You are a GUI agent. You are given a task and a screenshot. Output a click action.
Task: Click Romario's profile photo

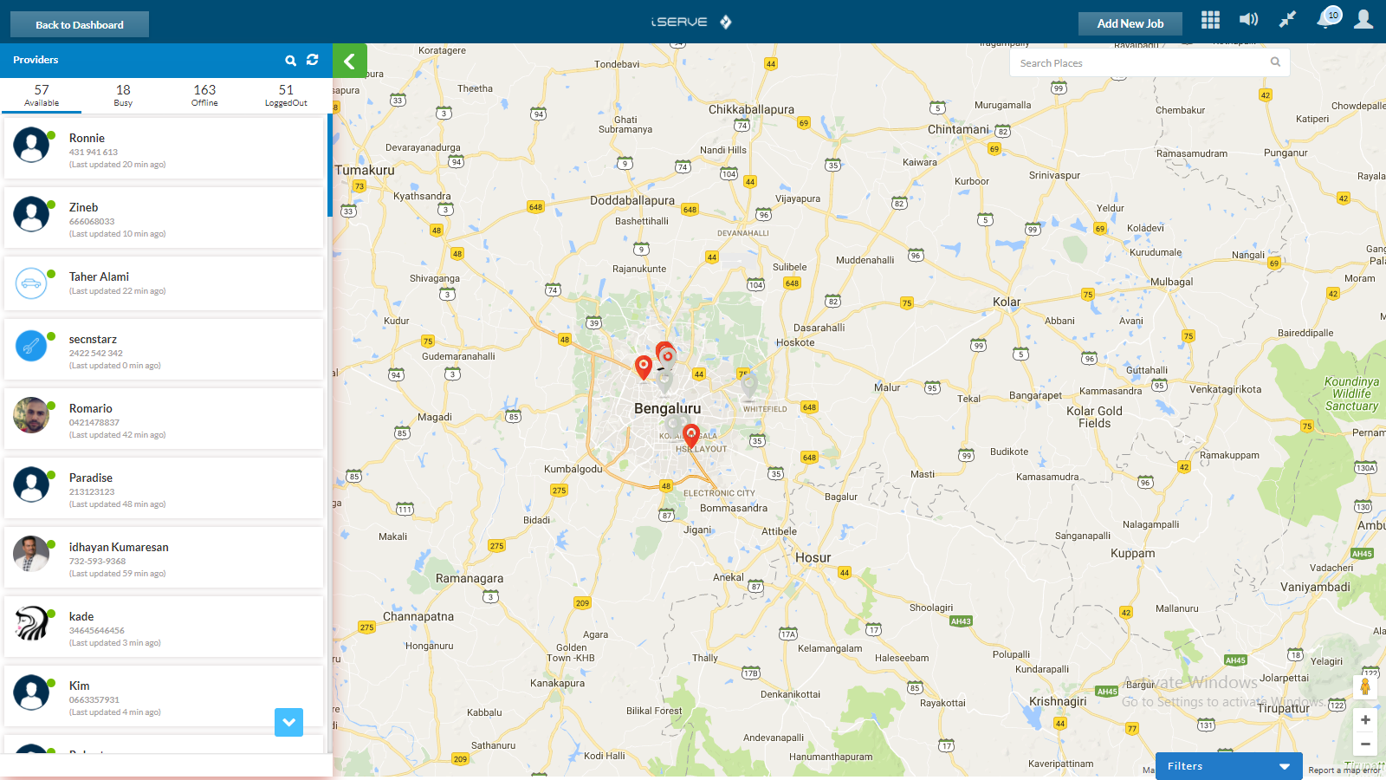click(x=31, y=415)
